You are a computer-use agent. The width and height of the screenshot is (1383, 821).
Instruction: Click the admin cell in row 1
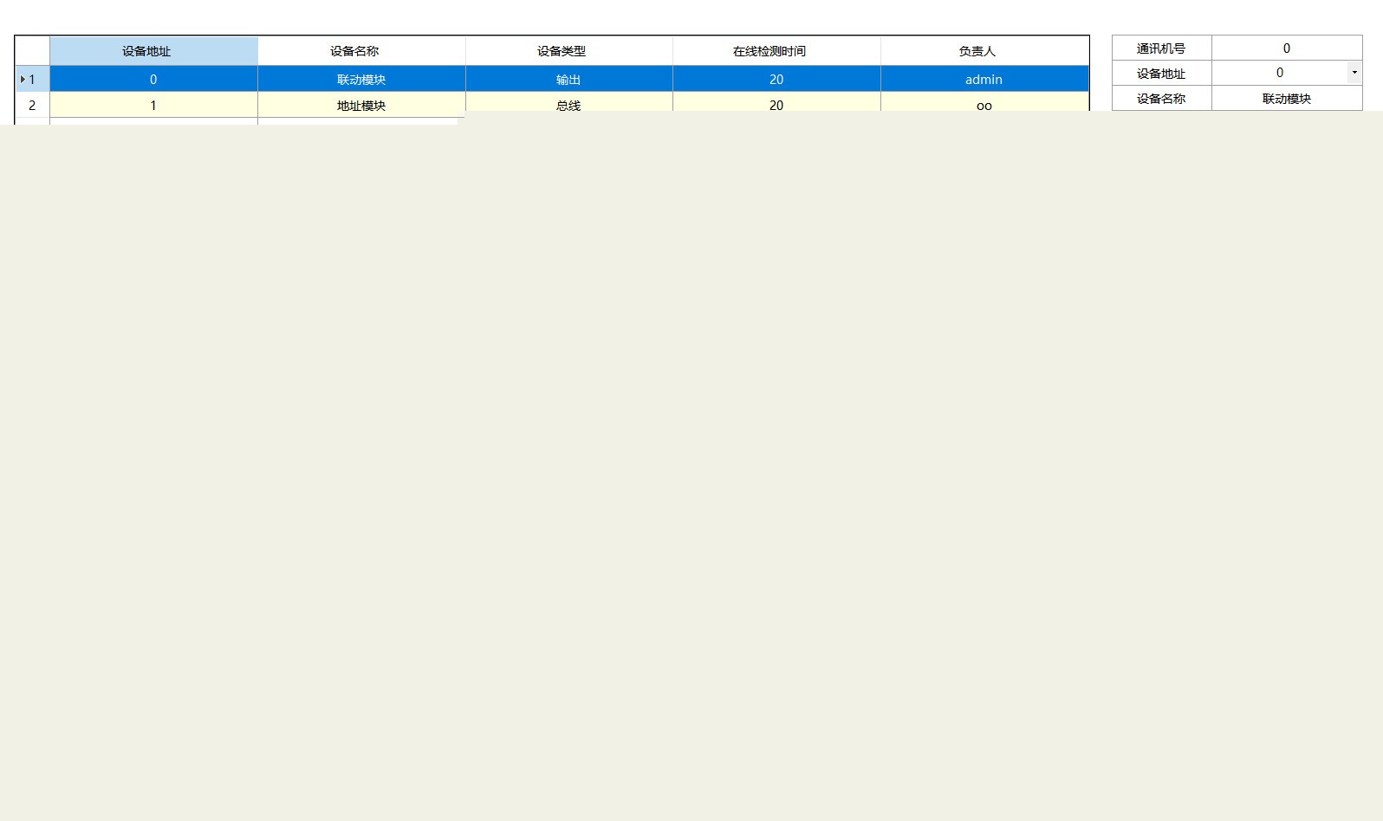click(x=984, y=79)
